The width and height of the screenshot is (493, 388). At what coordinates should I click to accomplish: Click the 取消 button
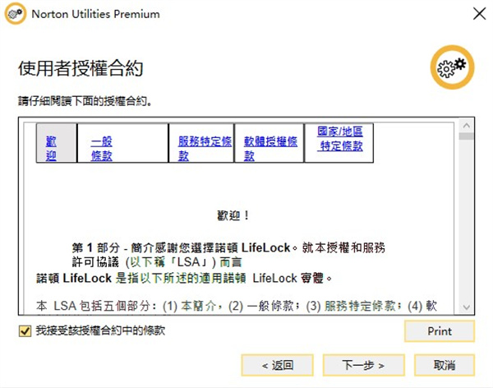click(x=445, y=365)
